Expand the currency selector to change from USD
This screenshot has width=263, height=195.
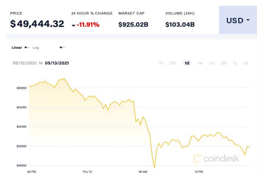pyautogui.click(x=238, y=20)
